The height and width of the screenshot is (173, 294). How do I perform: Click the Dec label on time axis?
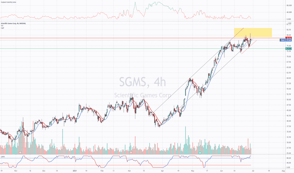click(44, 171)
